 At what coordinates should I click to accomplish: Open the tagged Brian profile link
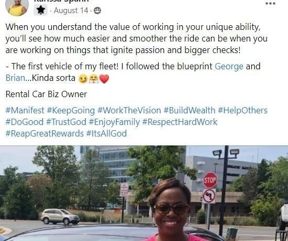tap(15, 78)
